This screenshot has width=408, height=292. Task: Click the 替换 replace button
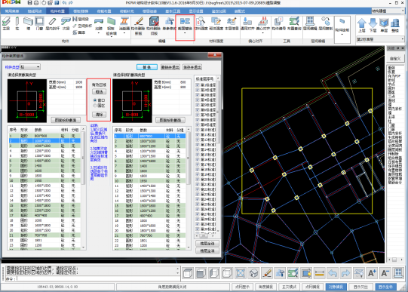147,67
